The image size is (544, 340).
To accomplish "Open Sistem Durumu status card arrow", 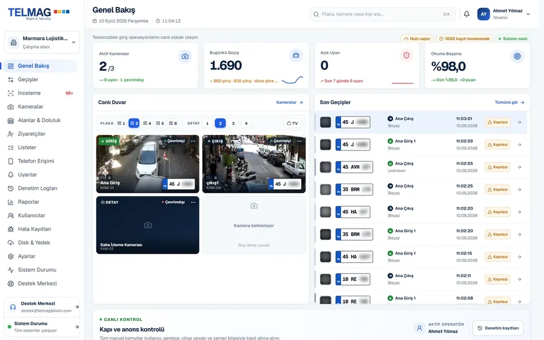I will coord(76,327).
